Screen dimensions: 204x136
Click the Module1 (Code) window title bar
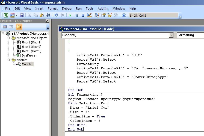131,29
